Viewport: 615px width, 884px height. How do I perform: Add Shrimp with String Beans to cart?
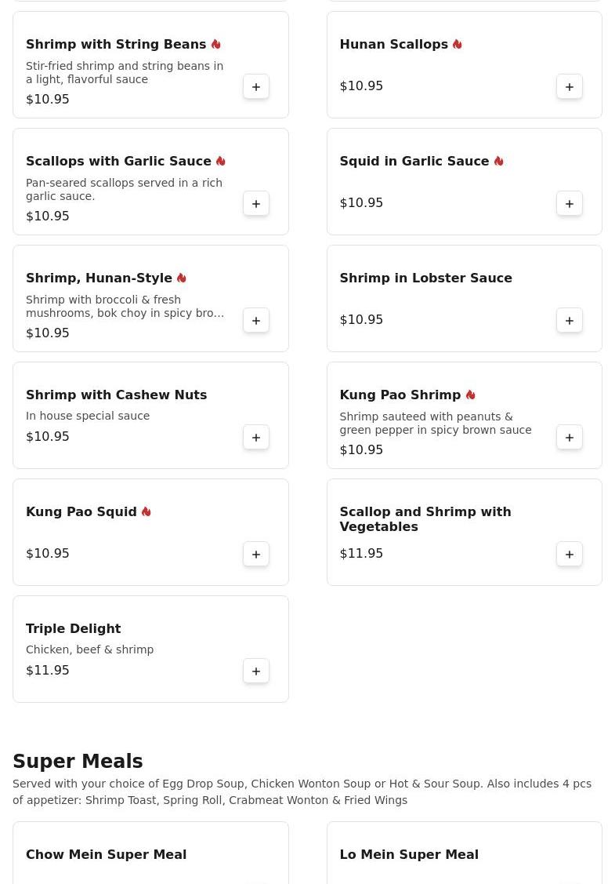tap(256, 87)
